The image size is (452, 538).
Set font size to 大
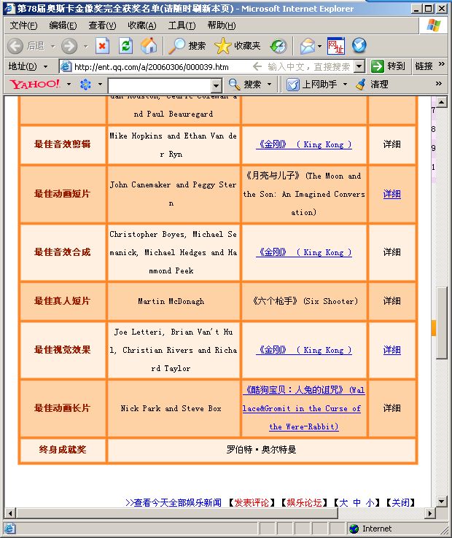coord(343,503)
